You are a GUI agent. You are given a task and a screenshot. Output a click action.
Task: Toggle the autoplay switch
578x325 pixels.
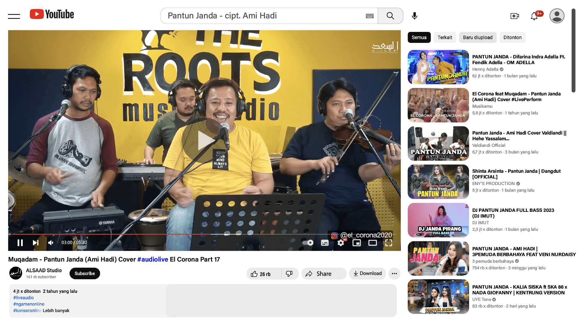(308, 243)
